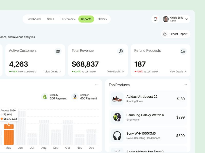Click the notification bell icon

(x=156, y=19)
